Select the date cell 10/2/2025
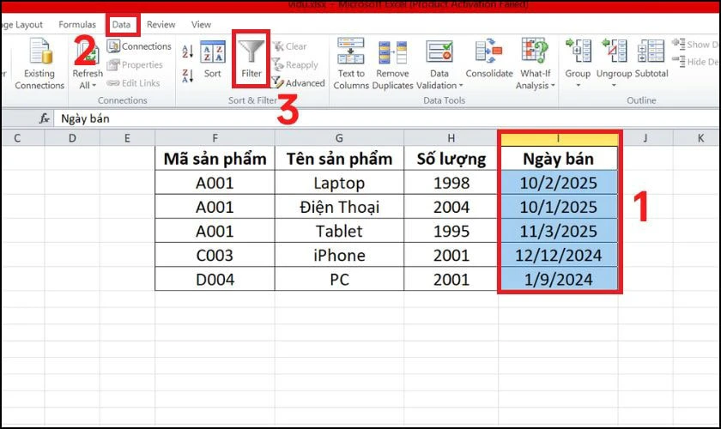 click(558, 183)
